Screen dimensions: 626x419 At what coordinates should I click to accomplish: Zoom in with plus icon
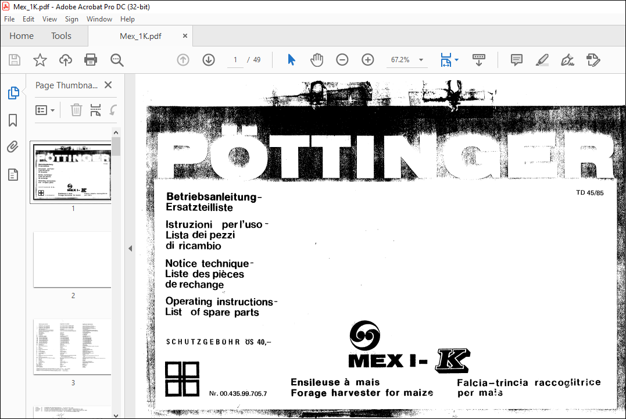pyautogui.click(x=368, y=60)
